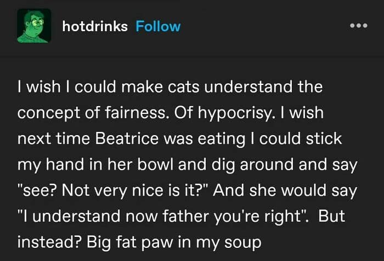
Task: Click the word "concept" in the post
Action: tap(45, 112)
